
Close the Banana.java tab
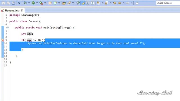click(x=22, y=10)
